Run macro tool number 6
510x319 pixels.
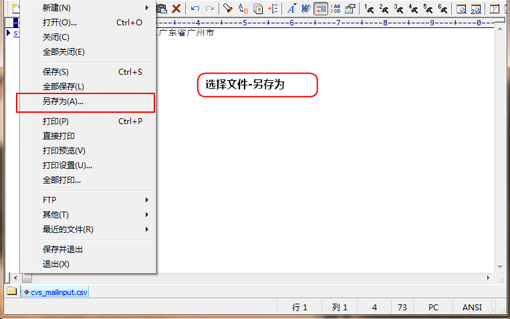[442, 9]
